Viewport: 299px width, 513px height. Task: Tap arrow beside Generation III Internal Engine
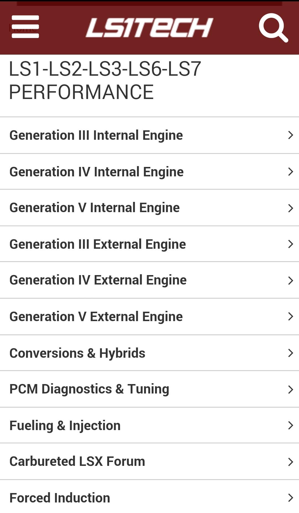point(290,135)
